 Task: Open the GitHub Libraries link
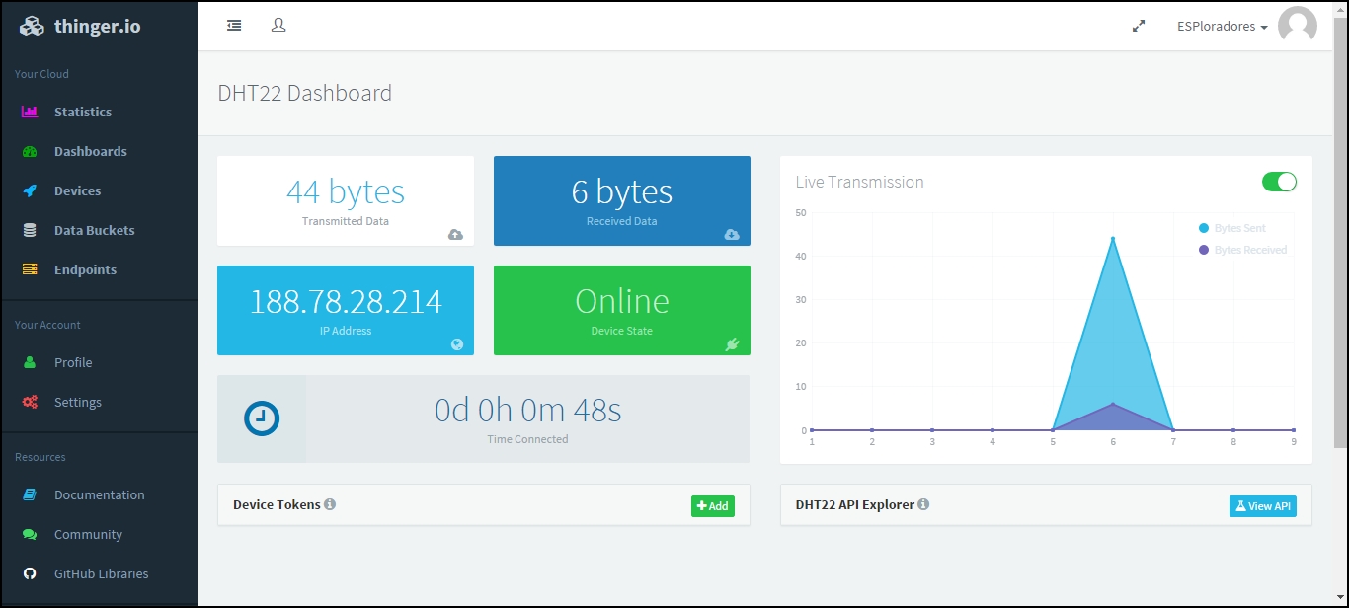[x=102, y=573]
